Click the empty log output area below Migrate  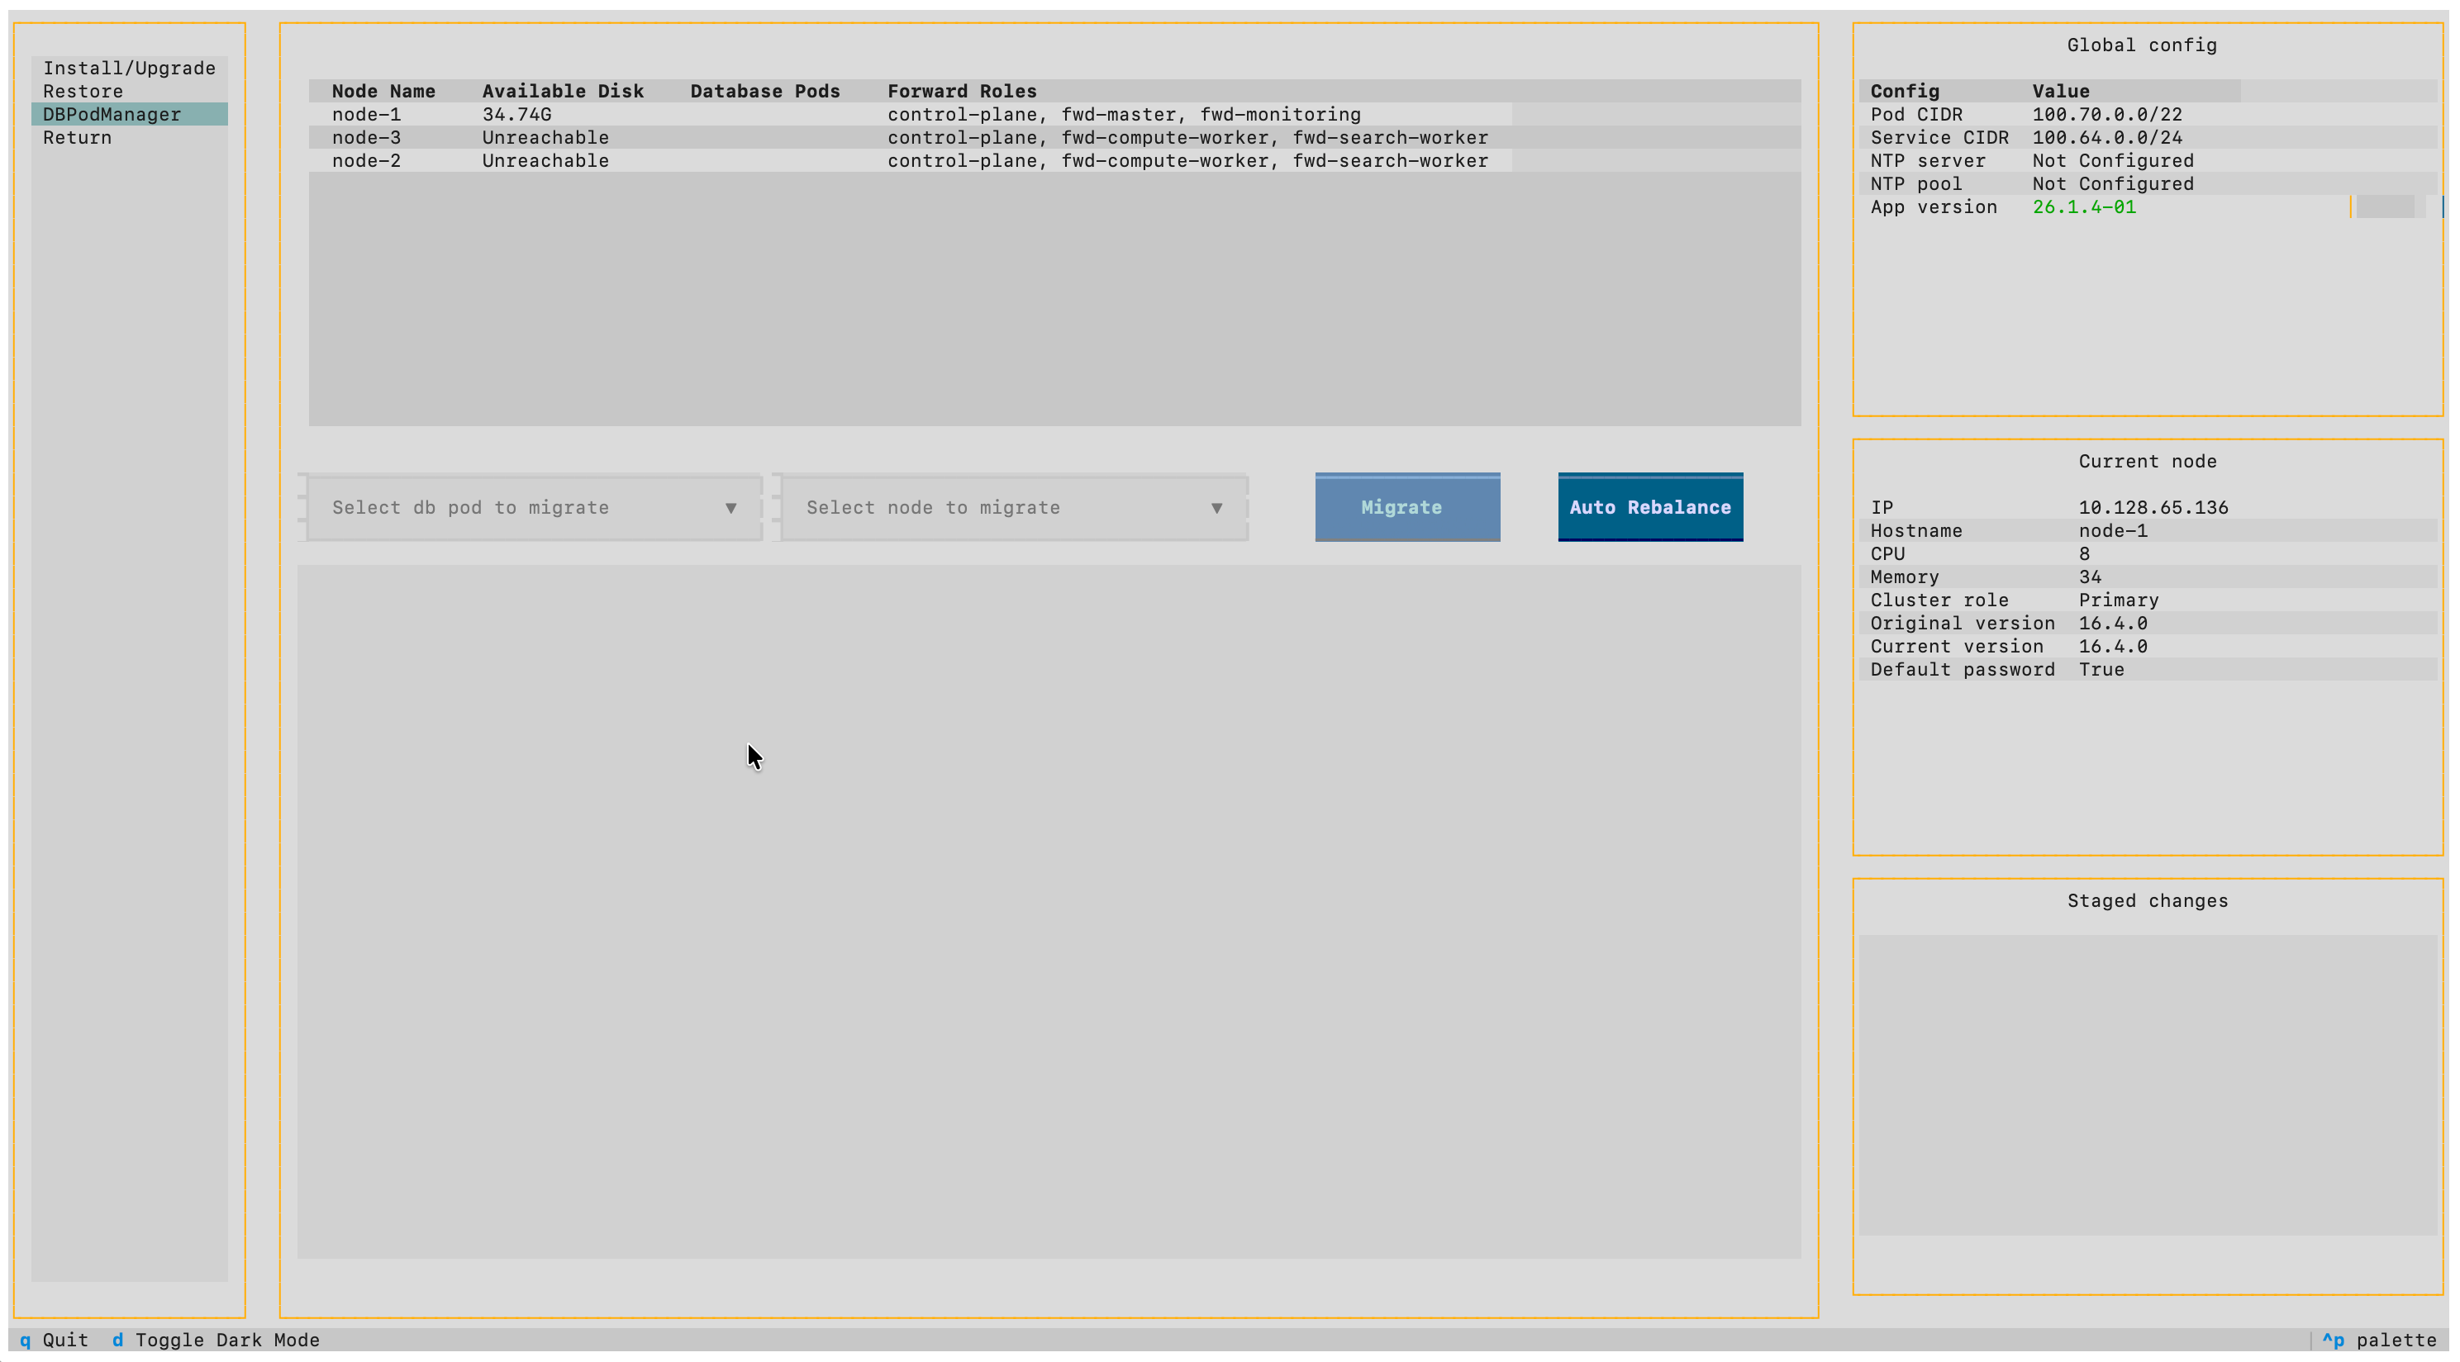tap(1049, 912)
